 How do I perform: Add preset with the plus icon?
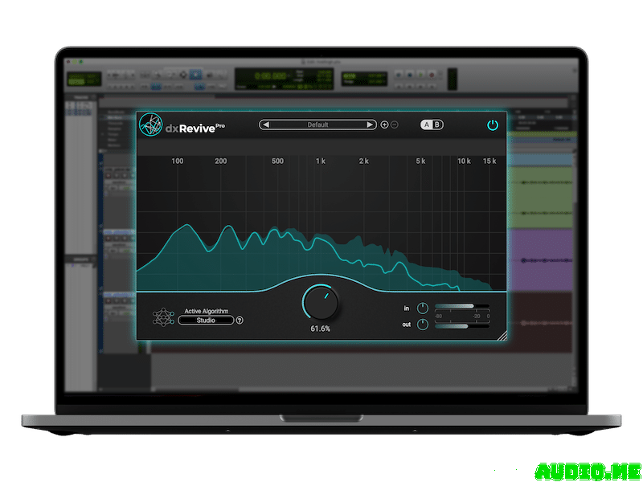pos(384,125)
